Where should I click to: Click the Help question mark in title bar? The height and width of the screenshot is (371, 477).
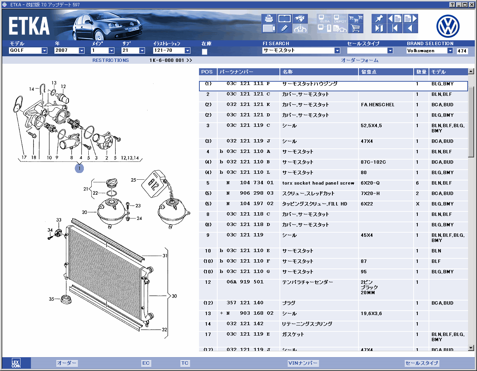[452, 5]
